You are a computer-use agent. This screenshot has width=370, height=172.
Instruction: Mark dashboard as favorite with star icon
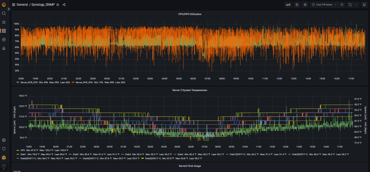(x=58, y=5)
